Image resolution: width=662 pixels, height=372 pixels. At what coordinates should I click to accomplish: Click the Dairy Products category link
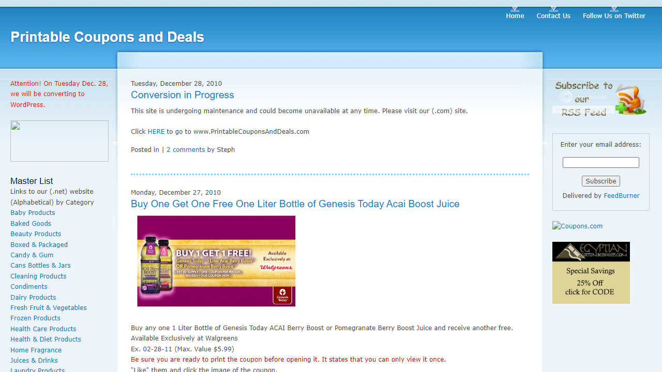(33, 297)
